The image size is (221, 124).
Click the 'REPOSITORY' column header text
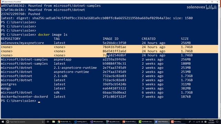tap(11, 39)
